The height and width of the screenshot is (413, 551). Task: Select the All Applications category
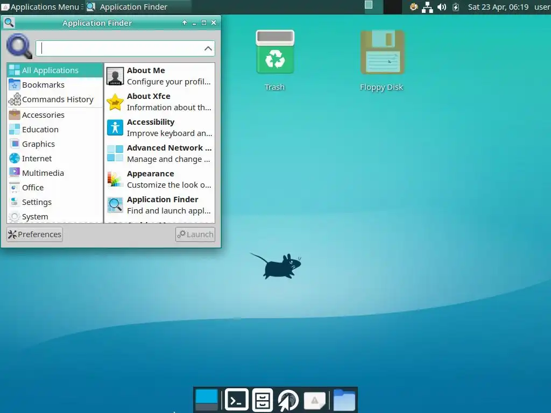coord(55,70)
